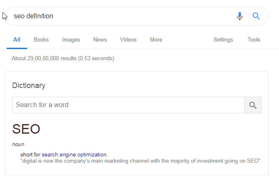The image size is (279, 176).
Task: Click the results count statistics text
Action: coord(63,59)
